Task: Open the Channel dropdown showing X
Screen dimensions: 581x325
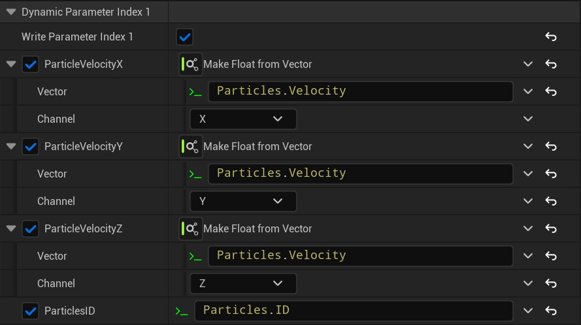Action: point(242,119)
